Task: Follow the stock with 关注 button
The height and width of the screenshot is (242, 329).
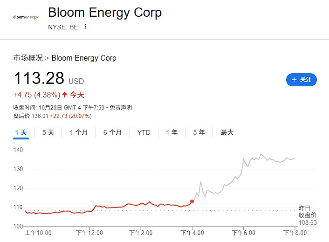Action: [302, 80]
